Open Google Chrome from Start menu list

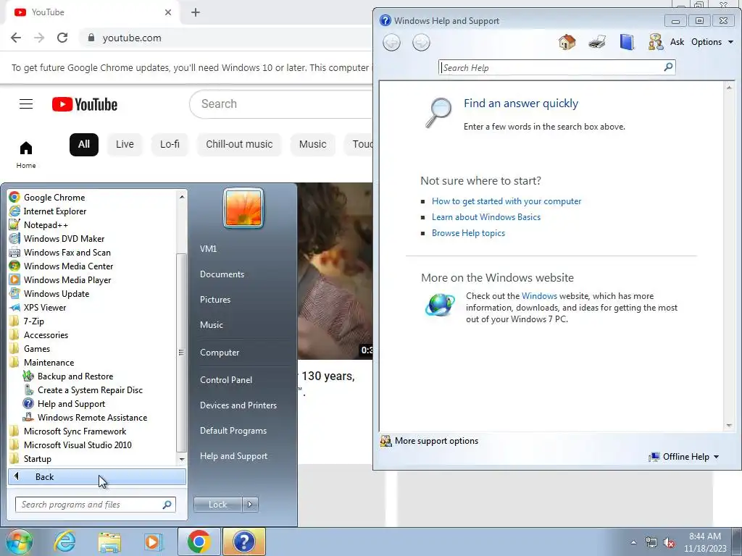(54, 197)
